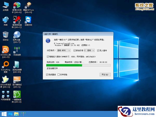
Task: Click the green restore progress bar
Action: coord(79,65)
